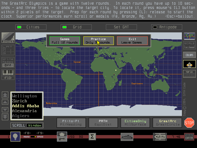197x148 pixels.
Task: Jump city list down a page
Action: 5,117
